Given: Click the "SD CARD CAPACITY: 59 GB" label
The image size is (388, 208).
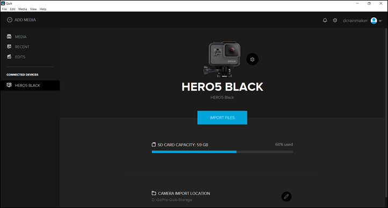Looking at the screenshot, I should coord(183,145).
